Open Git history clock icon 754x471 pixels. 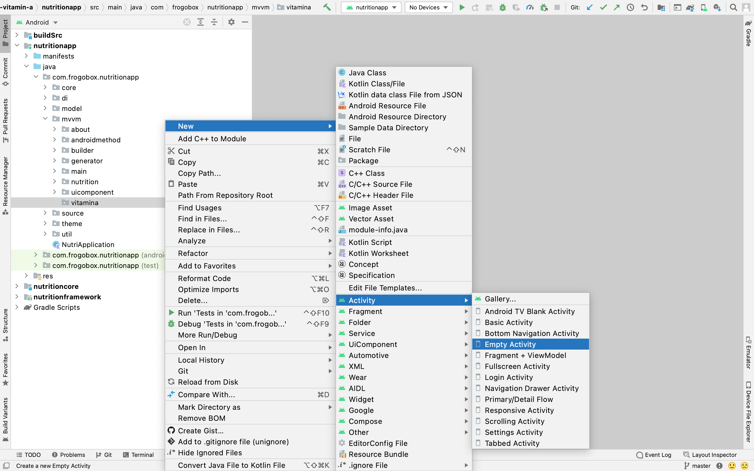pyautogui.click(x=630, y=7)
